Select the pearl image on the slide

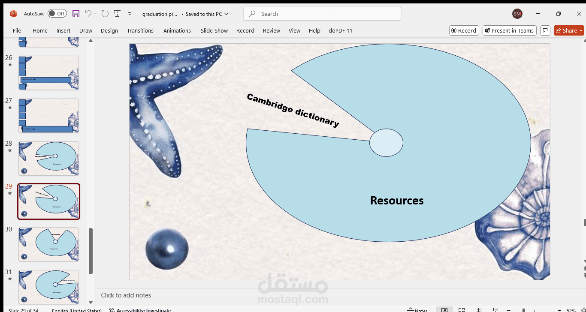click(x=167, y=249)
